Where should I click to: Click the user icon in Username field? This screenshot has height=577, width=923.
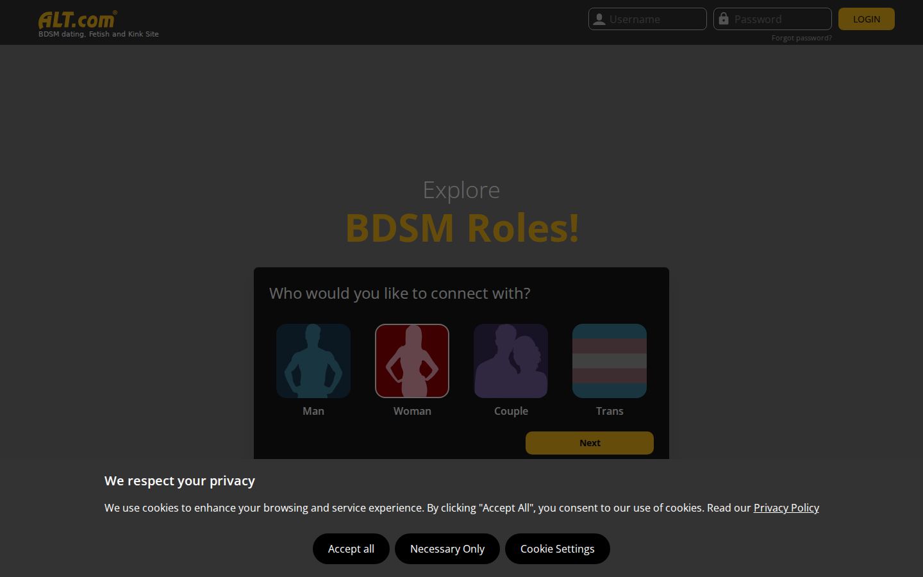(x=599, y=19)
